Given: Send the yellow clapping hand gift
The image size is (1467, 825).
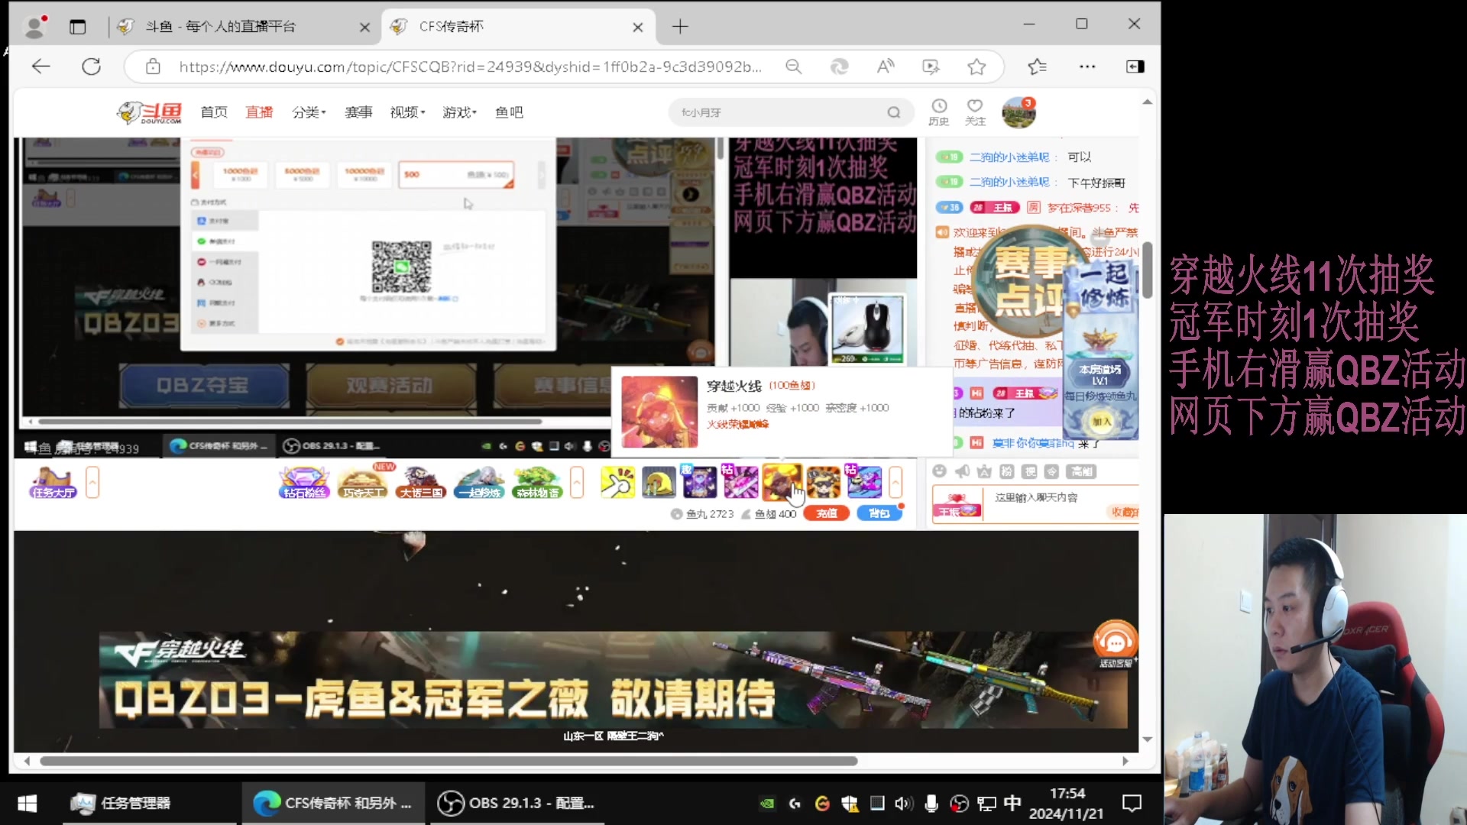Looking at the screenshot, I should pyautogui.click(x=617, y=482).
